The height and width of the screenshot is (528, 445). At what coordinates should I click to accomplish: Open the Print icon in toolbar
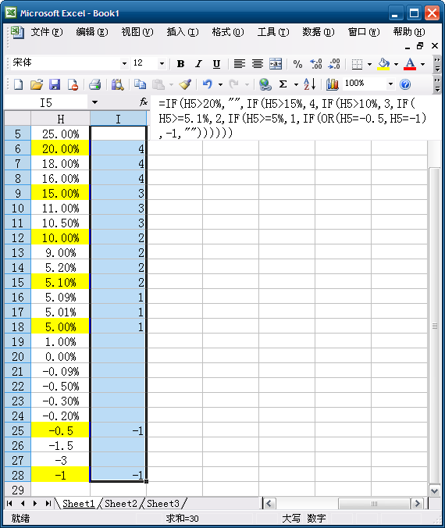pyautogui.click(x=95, y=84)
